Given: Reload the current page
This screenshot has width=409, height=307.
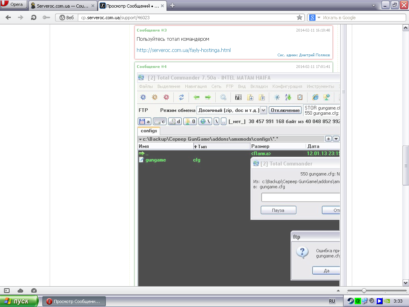Looking at the screenshot, I should [34, 18].
